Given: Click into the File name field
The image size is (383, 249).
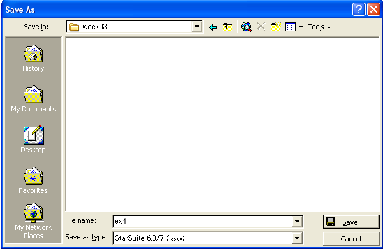Looking at the screenshot, I should pos(202,222).
